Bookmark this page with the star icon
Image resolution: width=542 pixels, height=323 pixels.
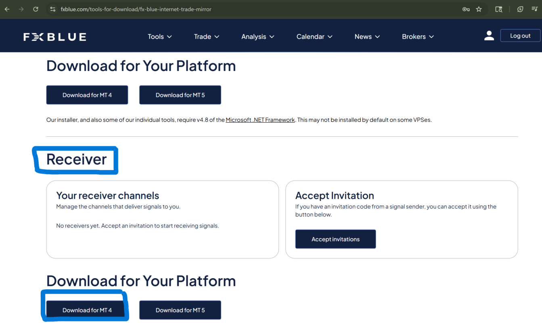tap(479, 9)
